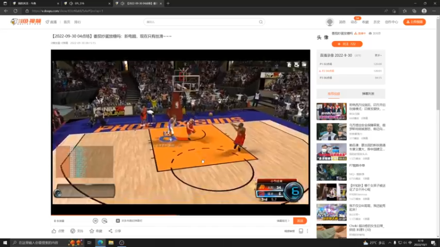Open the streamer's 直播中 live indicator
Screen dimensions: 440x247
pyautogui.click(x=360, y=33)
